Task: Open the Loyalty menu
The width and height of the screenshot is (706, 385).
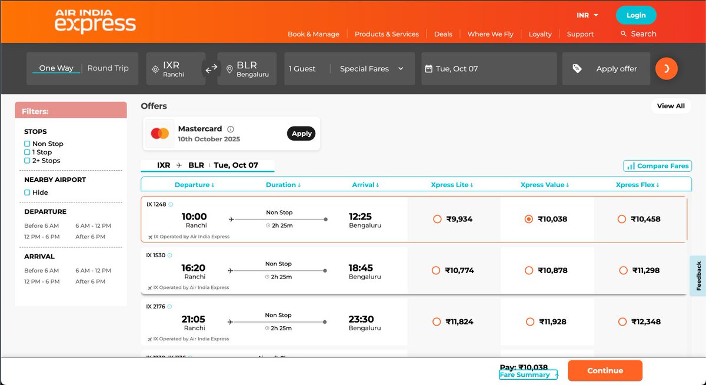Action: 540,34
